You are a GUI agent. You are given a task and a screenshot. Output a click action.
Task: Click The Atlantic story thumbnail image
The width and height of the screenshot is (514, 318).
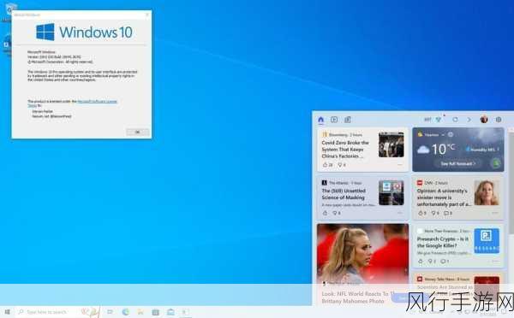click(391, 192)
